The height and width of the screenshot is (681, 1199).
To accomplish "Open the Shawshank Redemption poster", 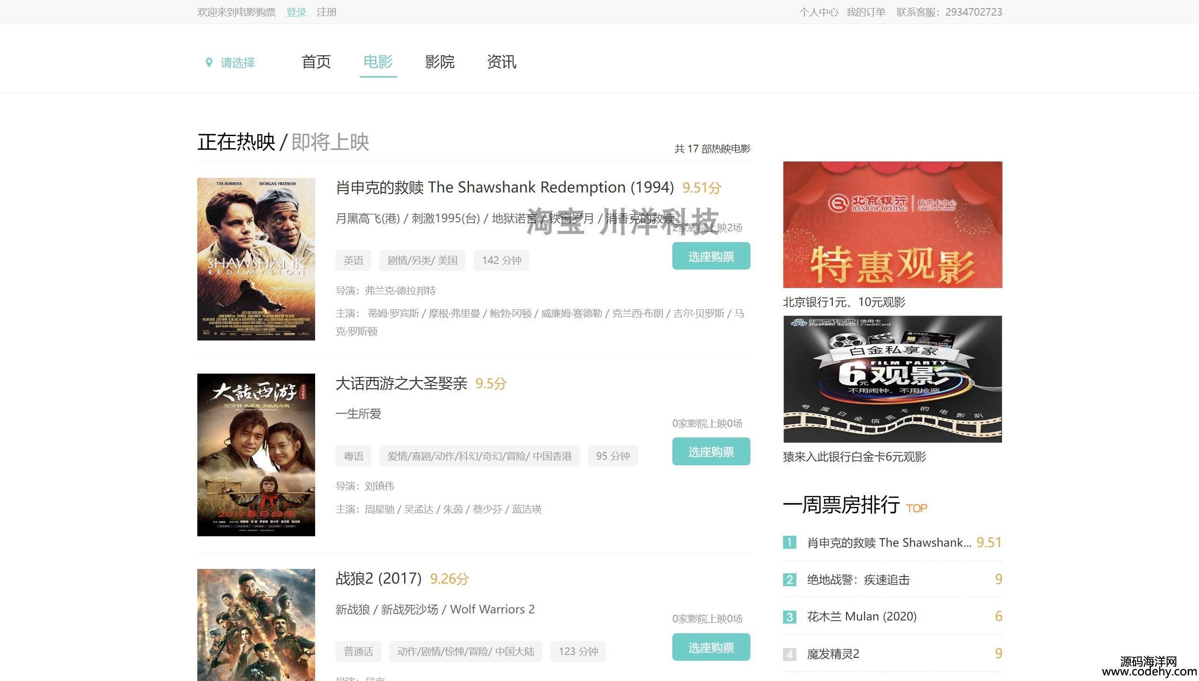I will [x=256, y=259].
